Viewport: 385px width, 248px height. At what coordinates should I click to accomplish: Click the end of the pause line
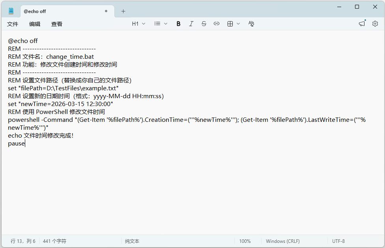click(25, 144)
